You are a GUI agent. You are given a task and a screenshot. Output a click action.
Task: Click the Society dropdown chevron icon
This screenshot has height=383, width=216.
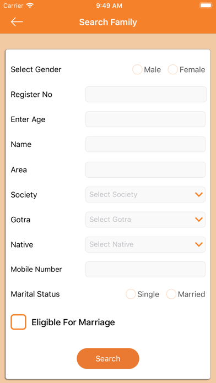(x=199, y=194)
